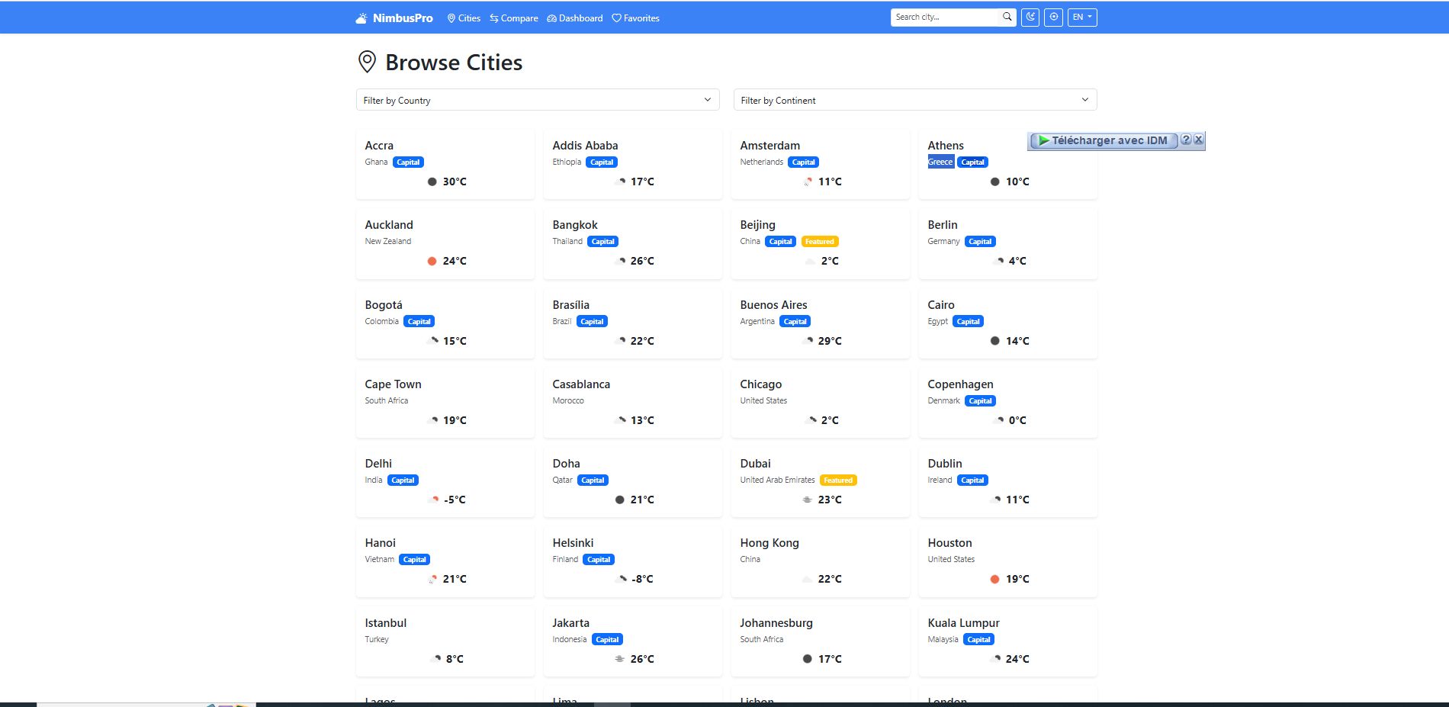This screenshot has height=707, width=1449.
Task: Click the search magnifier icon
Action: [1007, 17]
